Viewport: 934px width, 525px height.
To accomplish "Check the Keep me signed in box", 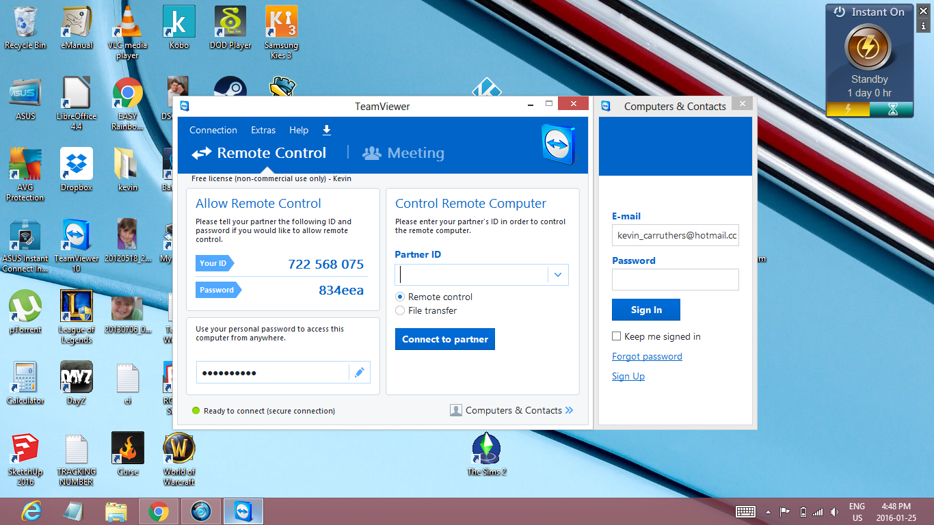I will [616, 336].
